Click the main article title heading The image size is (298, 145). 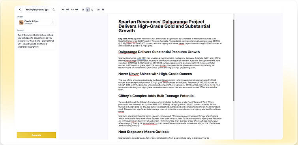(164, 26)
